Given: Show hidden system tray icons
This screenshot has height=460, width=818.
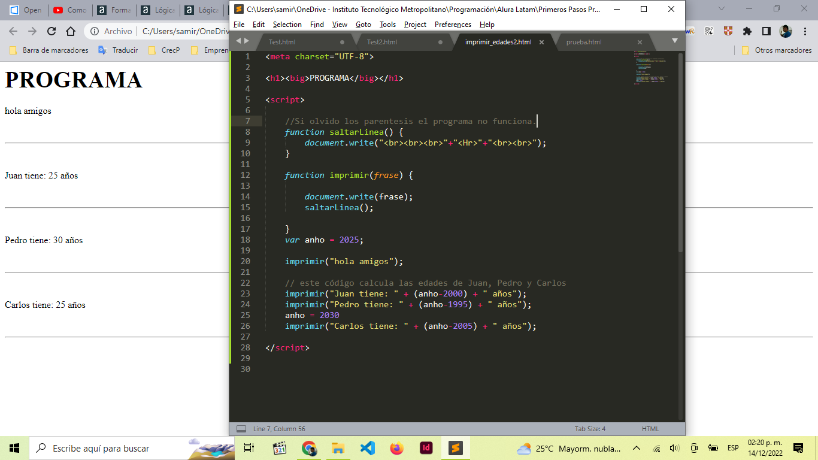Looking at the screenshot, I should tap(637, 448).
